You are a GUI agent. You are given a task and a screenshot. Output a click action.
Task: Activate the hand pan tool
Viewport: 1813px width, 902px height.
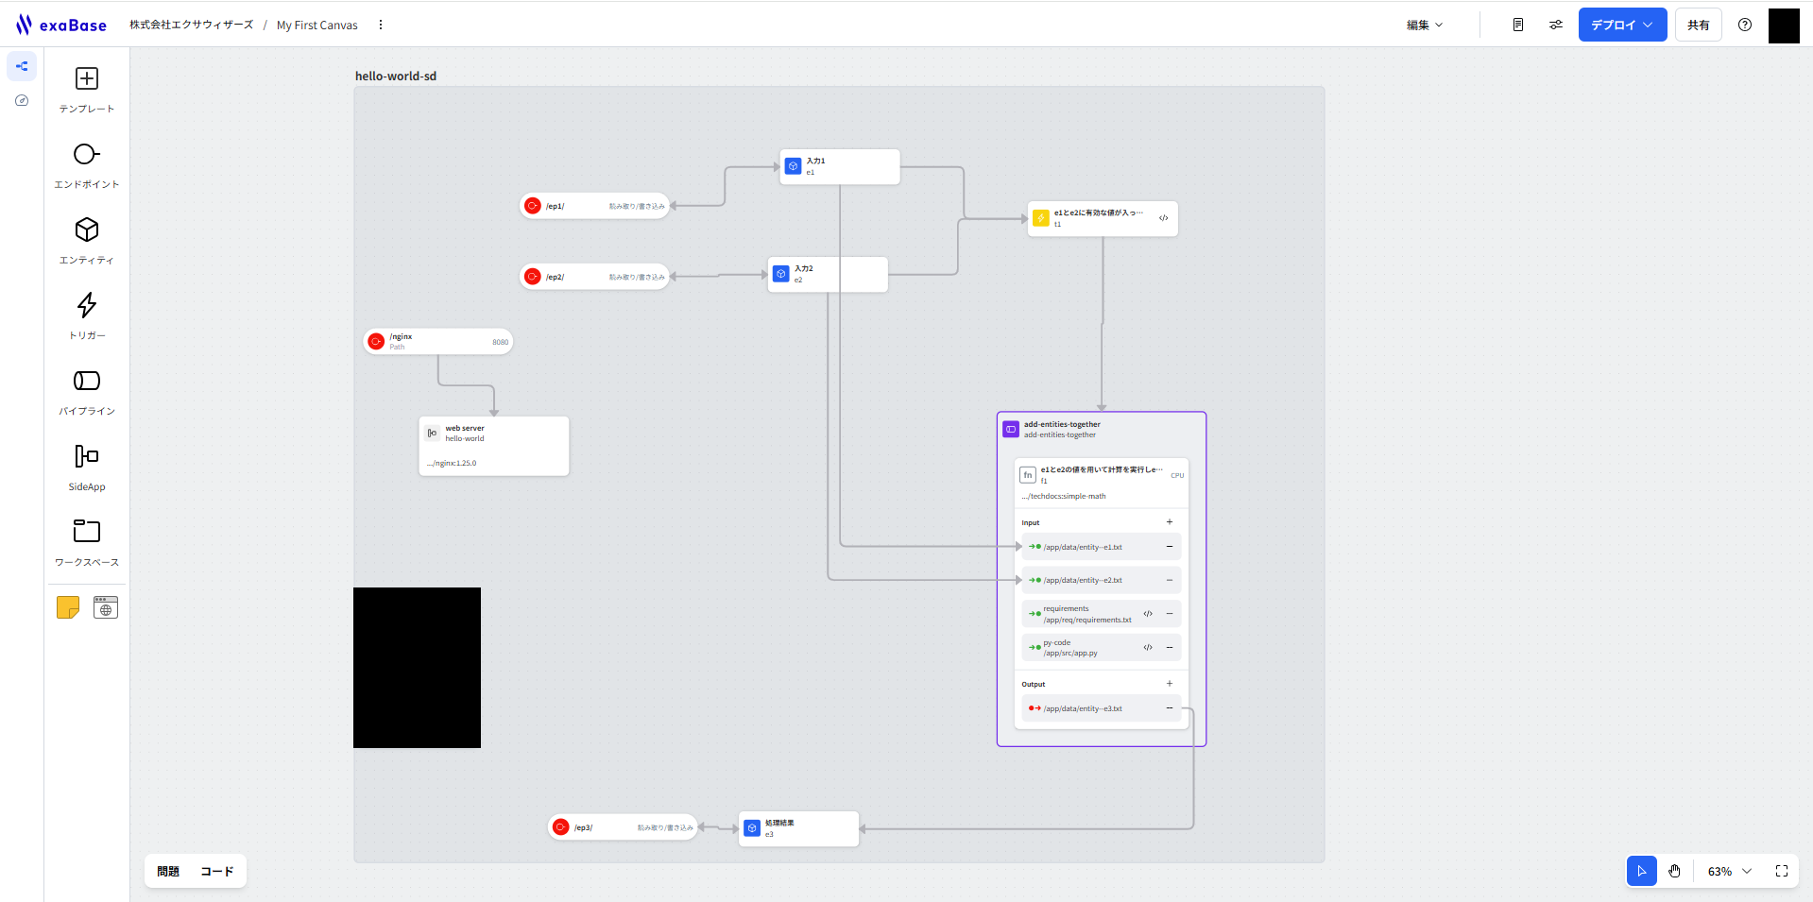tap(1674, 871)
